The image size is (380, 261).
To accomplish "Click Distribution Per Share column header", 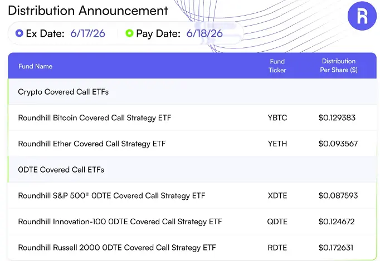I will tap(339, 66).
